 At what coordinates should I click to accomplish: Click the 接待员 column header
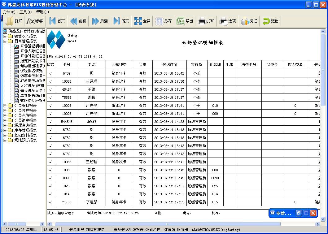(x=197, y=65)
